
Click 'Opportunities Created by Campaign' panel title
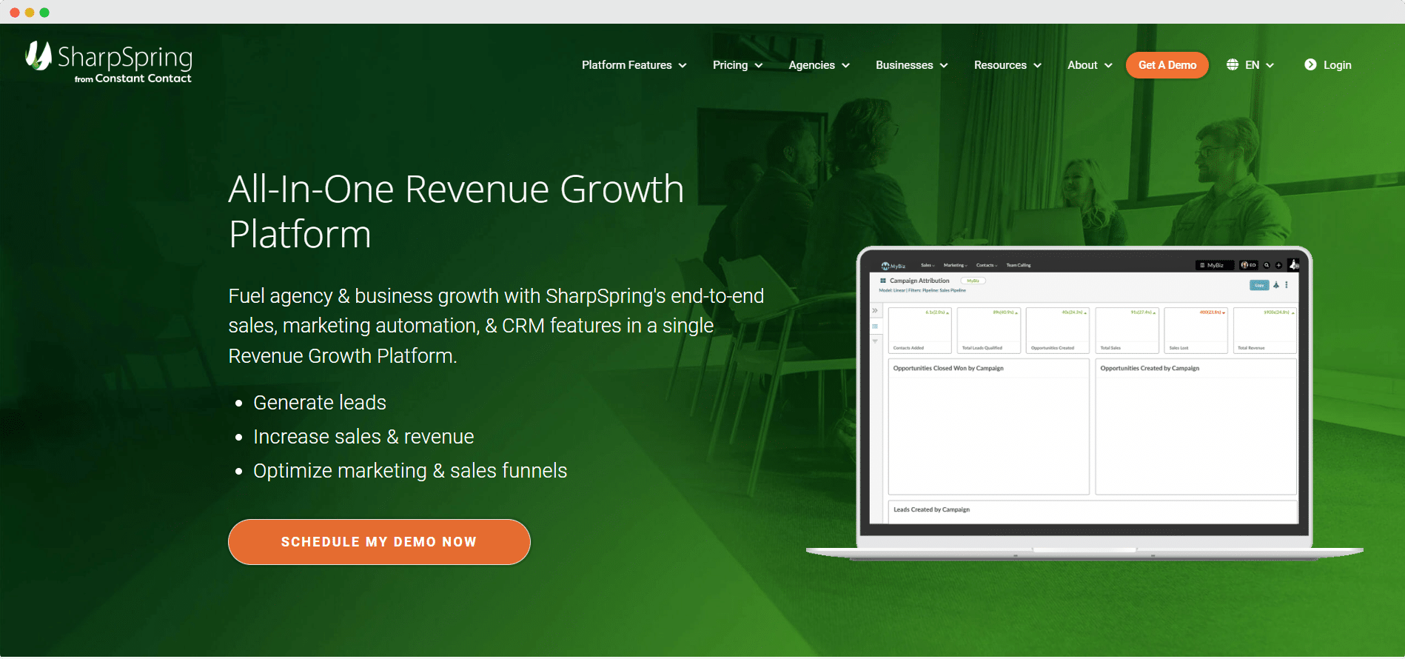coord(1150,368)
